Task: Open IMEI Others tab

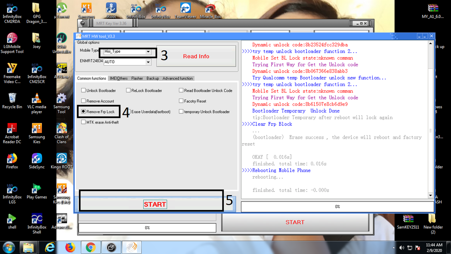Action: tap(119, 78)
